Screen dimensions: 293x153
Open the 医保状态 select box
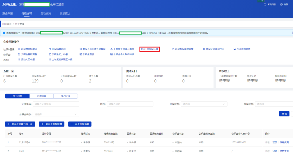tap(274, 104)
